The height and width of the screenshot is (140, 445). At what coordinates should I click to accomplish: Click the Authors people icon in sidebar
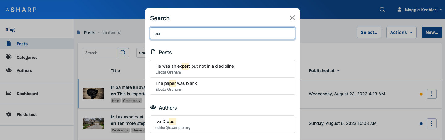pos(9,70)
